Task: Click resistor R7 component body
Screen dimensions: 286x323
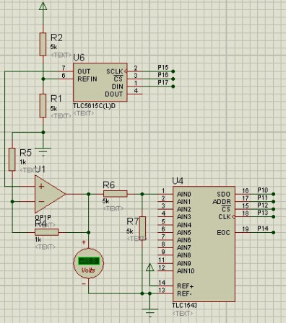Action: (x=142, y=228)
